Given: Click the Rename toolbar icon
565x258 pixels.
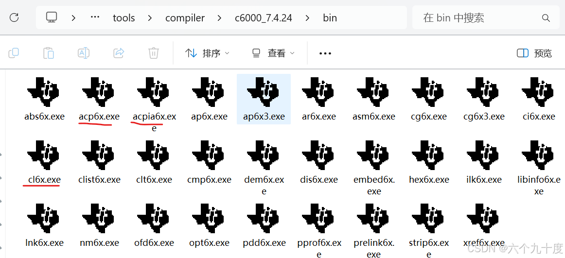Looking at the screenshot, I should pyautogui.click(x=84, y=53).
